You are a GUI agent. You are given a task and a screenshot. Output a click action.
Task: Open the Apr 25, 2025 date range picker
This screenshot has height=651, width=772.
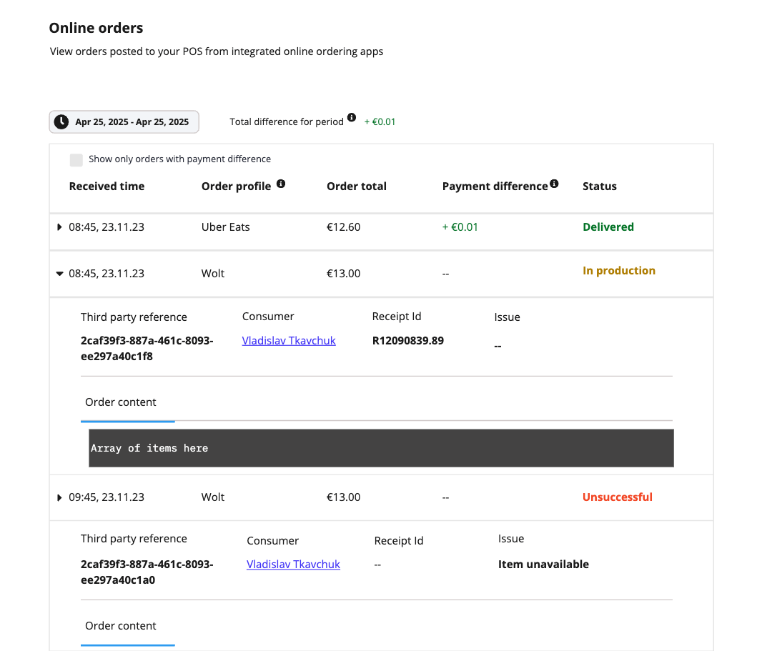tap(124, 121)
